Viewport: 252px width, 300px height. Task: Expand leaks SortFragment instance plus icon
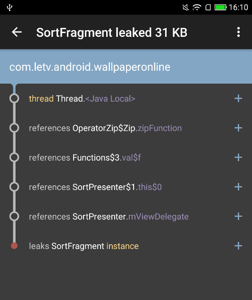click(x=238, y=246)
